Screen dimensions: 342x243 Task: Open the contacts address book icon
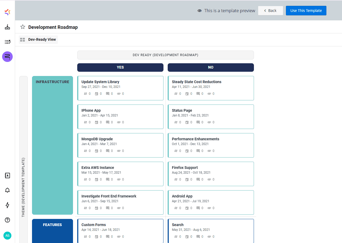(7, 175)
